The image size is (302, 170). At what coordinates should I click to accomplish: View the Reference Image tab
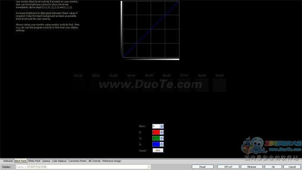111,161
